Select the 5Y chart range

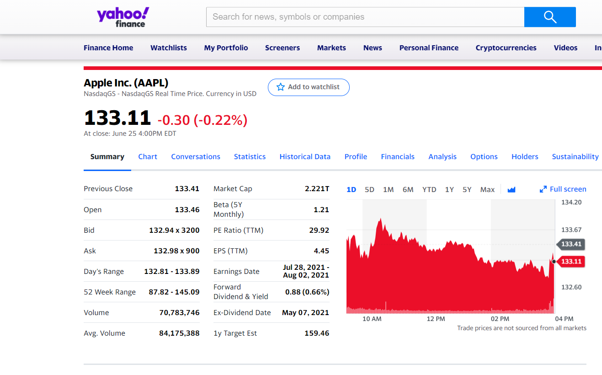[x=467, y=189]
